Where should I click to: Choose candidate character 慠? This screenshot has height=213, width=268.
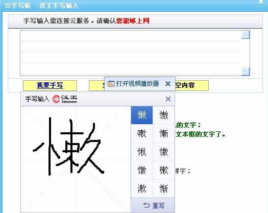(x=164, y=115)
